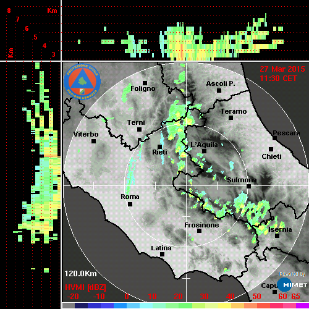Viewport: 309px width, 309px height.
Task: Click the Terni city marker square
Action: click(140, 130)
